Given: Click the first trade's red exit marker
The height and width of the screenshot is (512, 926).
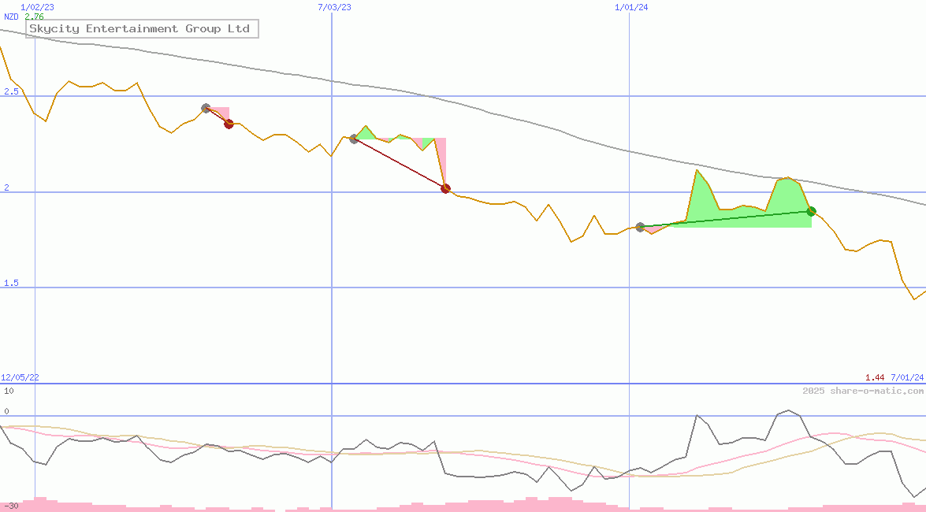Looking at the screenshot, I should click(x=229, y=124).
